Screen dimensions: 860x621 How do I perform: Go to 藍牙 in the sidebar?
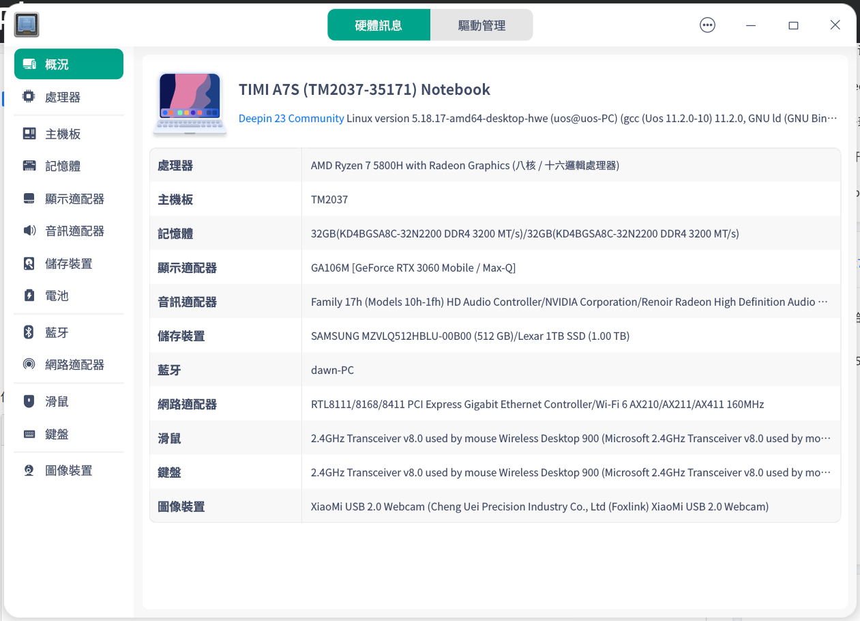click(x=69, y=332)
